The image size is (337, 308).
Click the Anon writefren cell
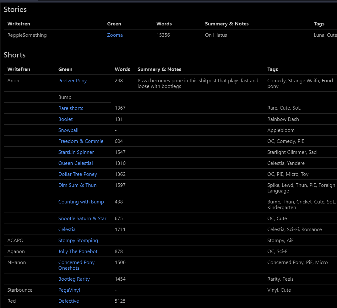pyautogui.click(x=13, y=81)
